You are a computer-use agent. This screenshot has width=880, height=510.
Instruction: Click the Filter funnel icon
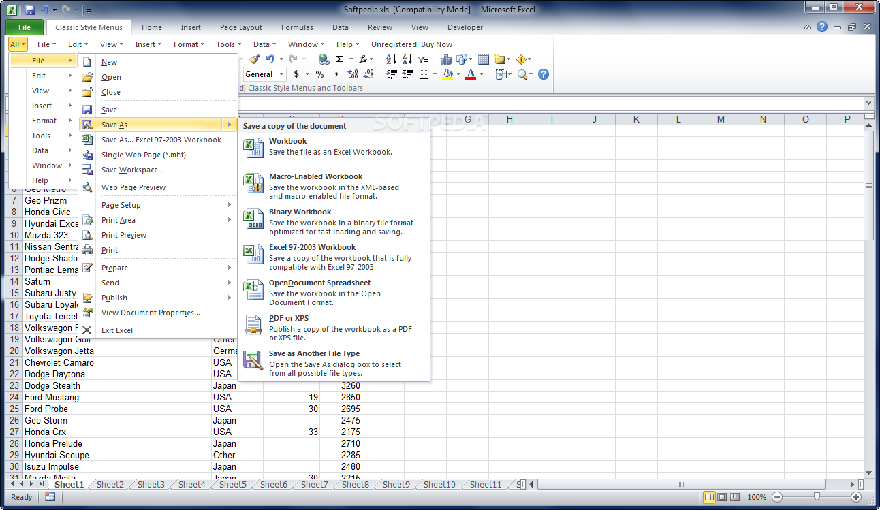(423, 59)
